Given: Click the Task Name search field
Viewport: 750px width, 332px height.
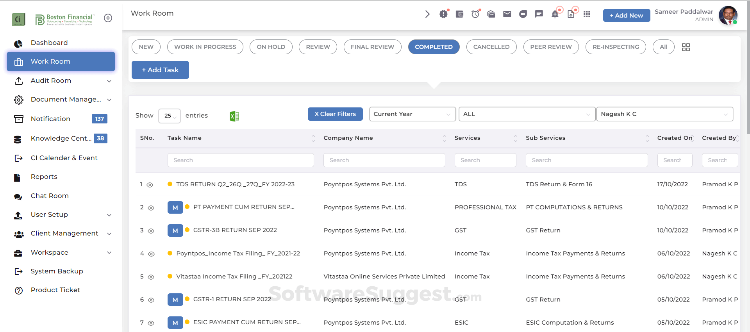Looking at the screenshot, I should [x=241, y=160].
